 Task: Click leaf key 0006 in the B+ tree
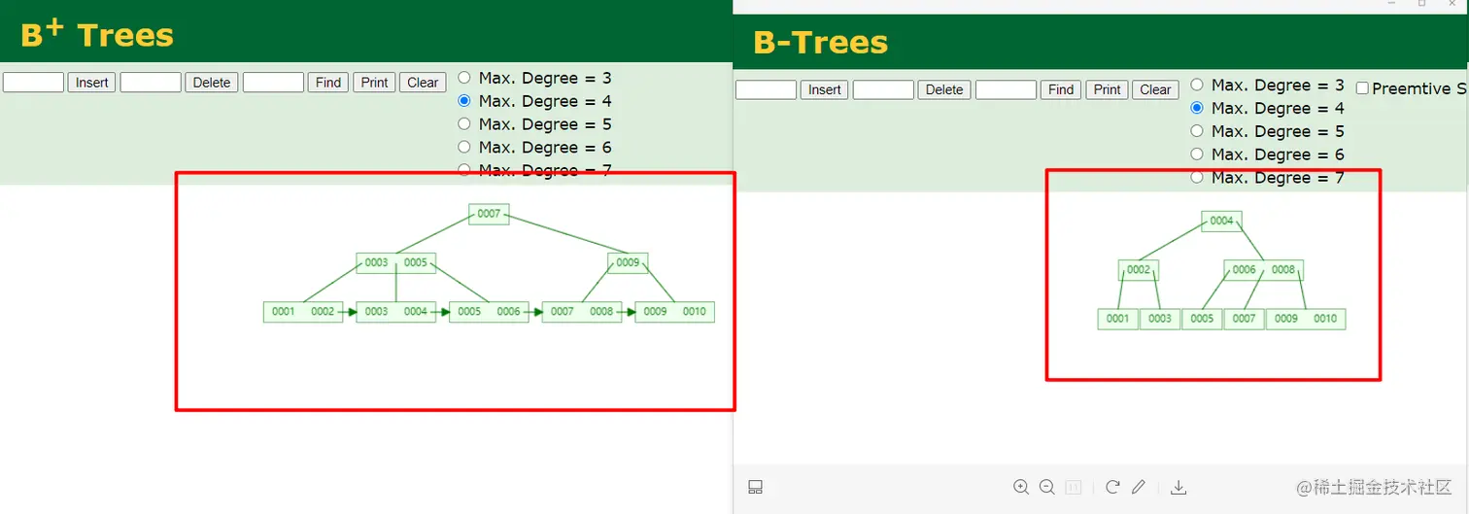coord(509,312)
